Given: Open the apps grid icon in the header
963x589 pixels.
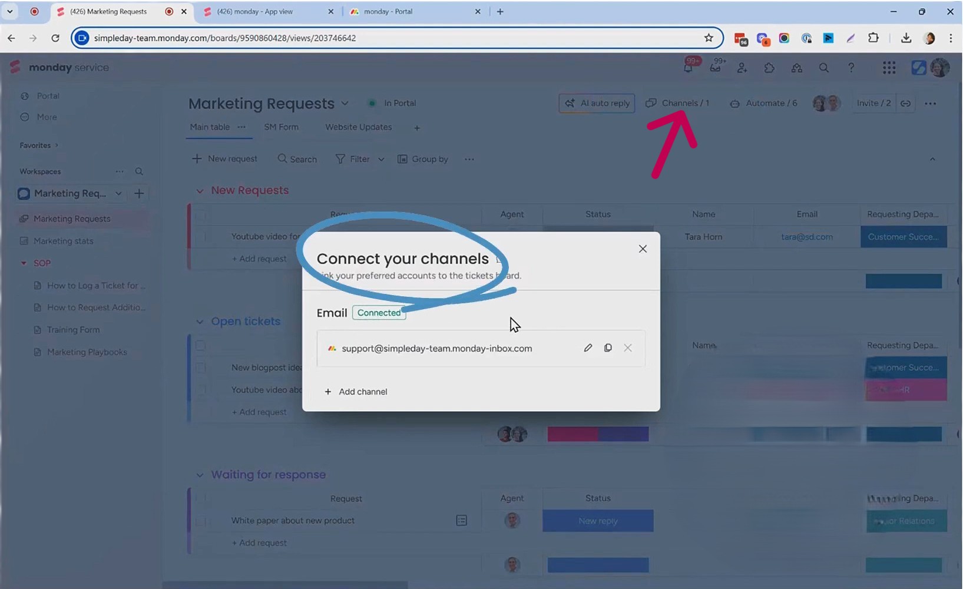Looking at the screenshot, I should pos(889,68).
